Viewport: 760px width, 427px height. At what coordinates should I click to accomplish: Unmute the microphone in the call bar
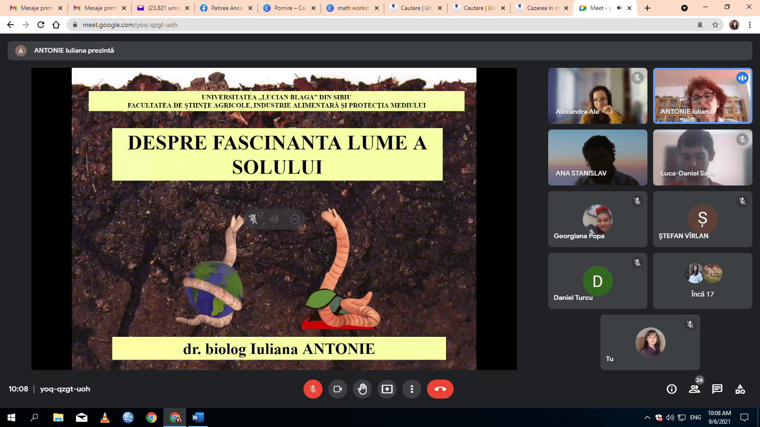coord(313,389)
